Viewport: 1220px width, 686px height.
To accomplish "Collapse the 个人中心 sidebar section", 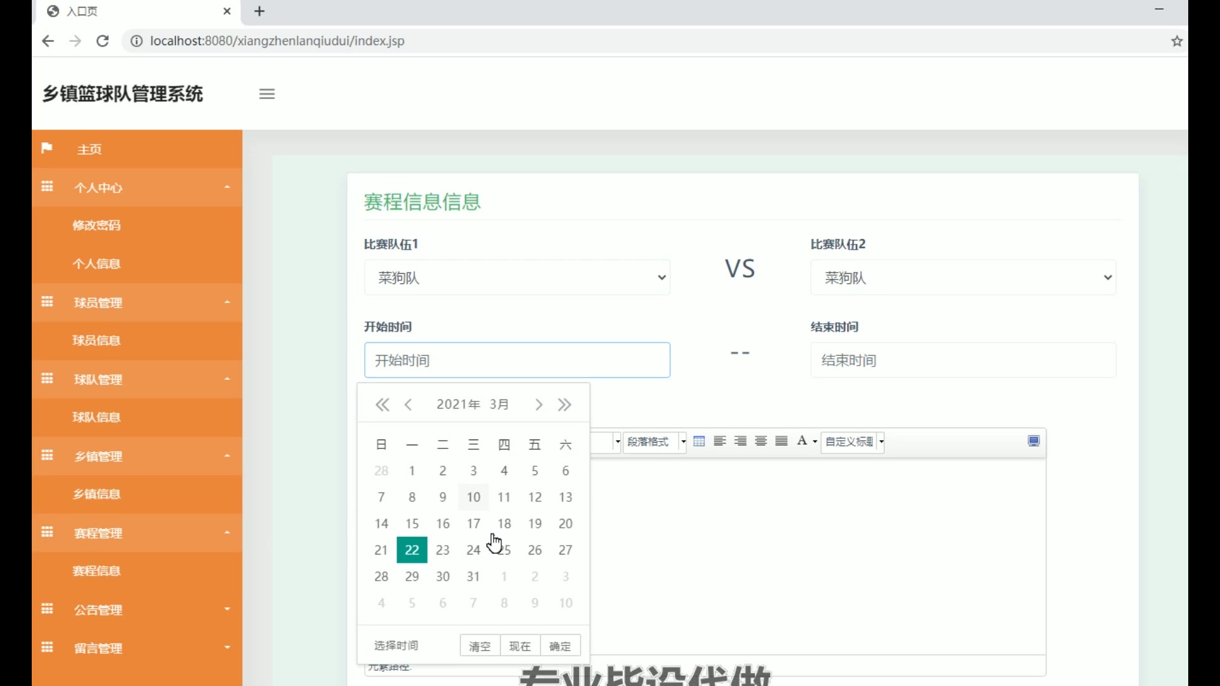I will 137,187.
